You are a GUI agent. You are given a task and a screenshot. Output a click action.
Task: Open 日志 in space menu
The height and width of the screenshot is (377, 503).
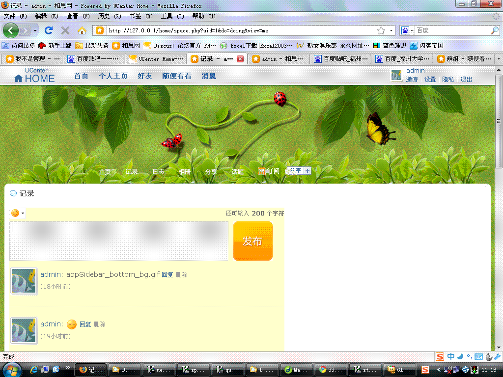click(x=158, y=172)
